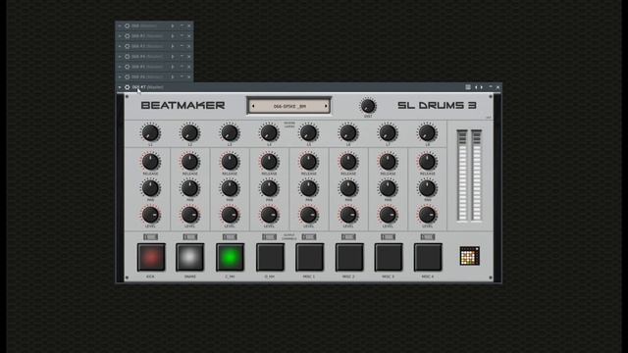This screenshot has width=628, height=353.
Task: Select previous preset arrow in preset display
Action: 253,106
